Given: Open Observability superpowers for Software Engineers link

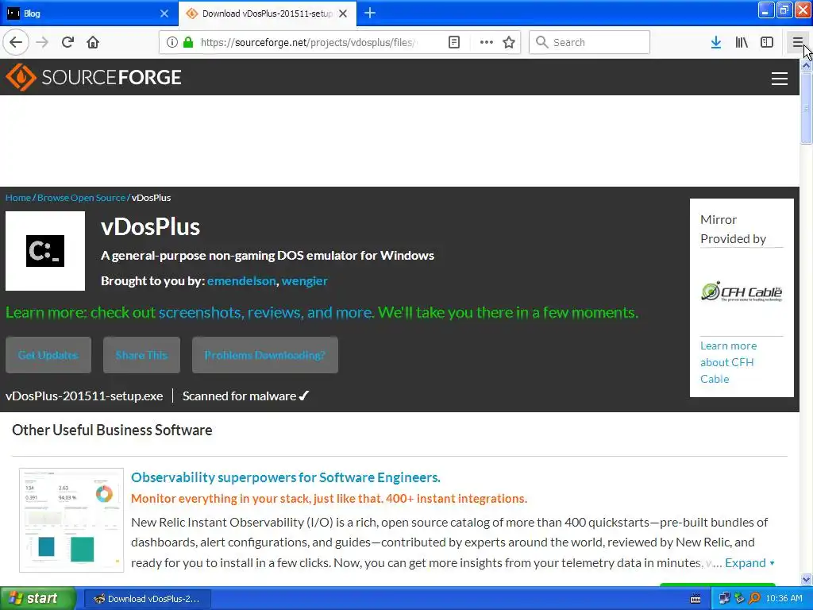Looking at the screenshot, I should click(286, 477).
